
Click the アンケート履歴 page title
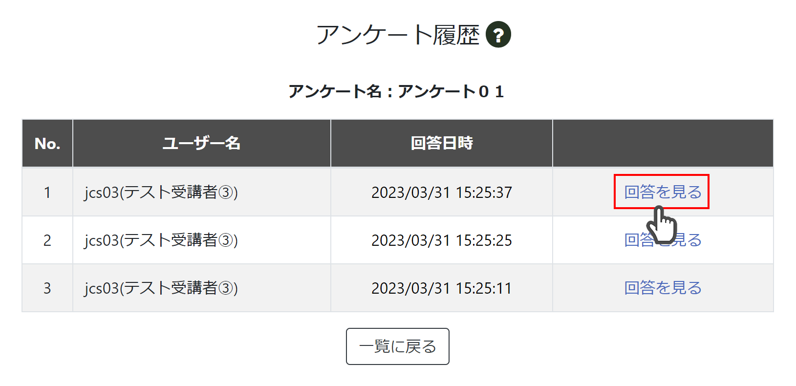tap(398, 35)
